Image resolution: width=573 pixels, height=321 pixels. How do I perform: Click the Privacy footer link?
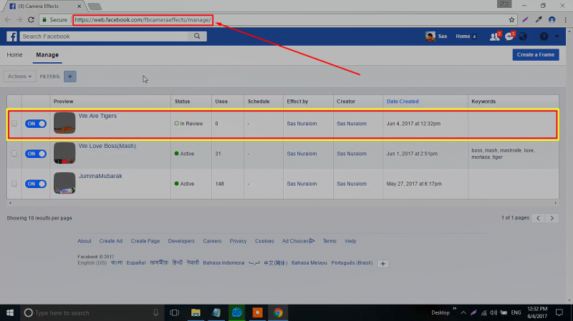[238, 241]
